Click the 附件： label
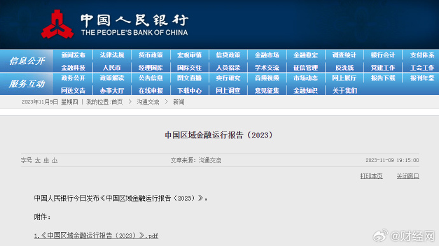 (x=42, y=217)
